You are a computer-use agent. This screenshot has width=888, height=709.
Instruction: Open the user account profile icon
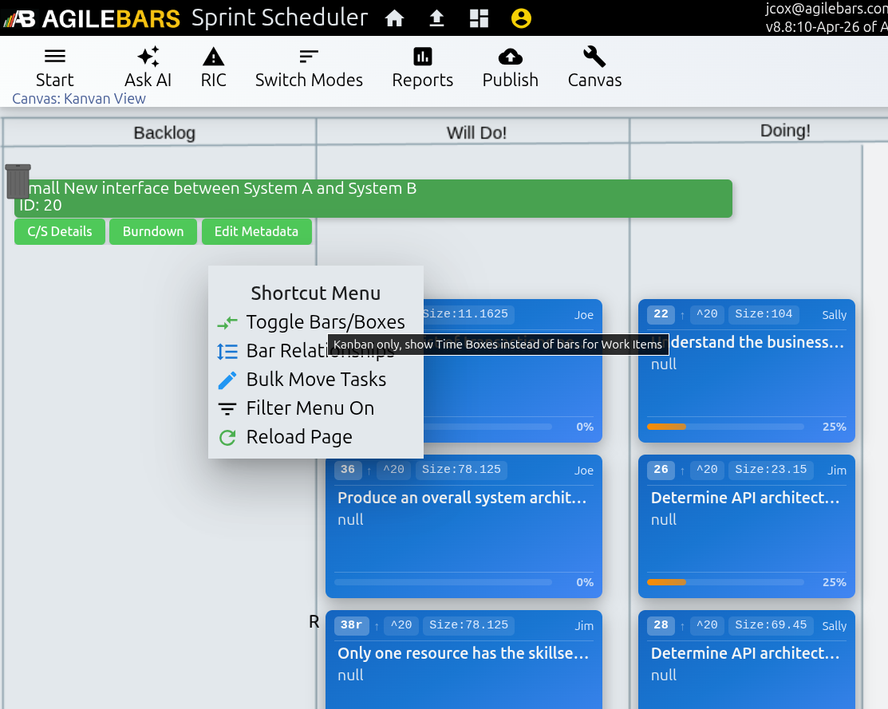point(521,18)
